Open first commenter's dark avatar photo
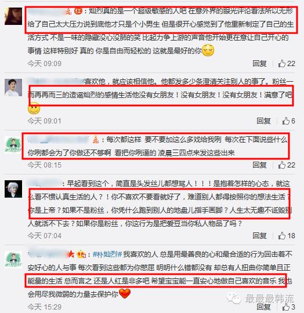Image resolution: width=304 pixels, height=313 pixels. (x=13, y=16)
